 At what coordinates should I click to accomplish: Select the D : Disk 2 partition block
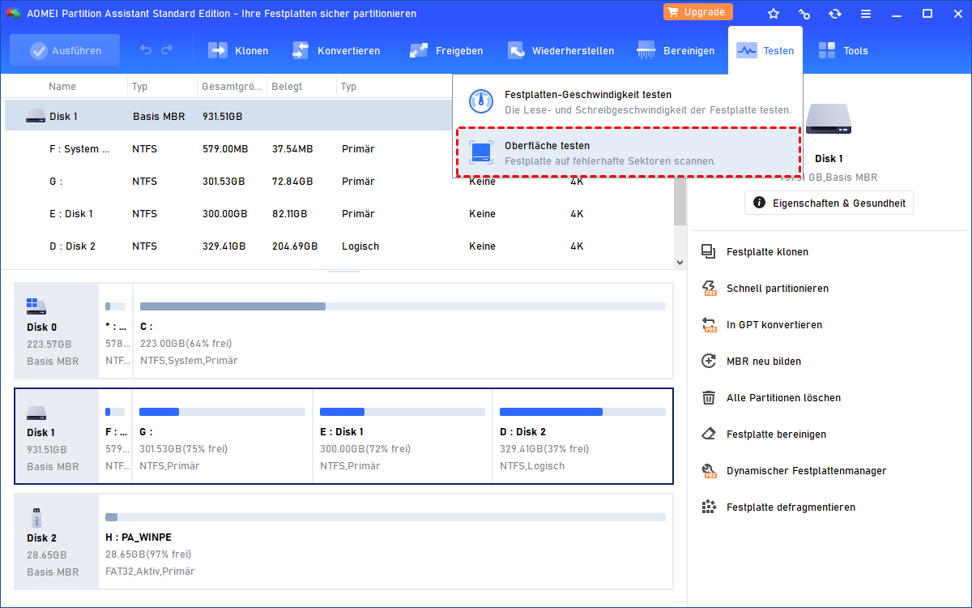pos(582,436)
